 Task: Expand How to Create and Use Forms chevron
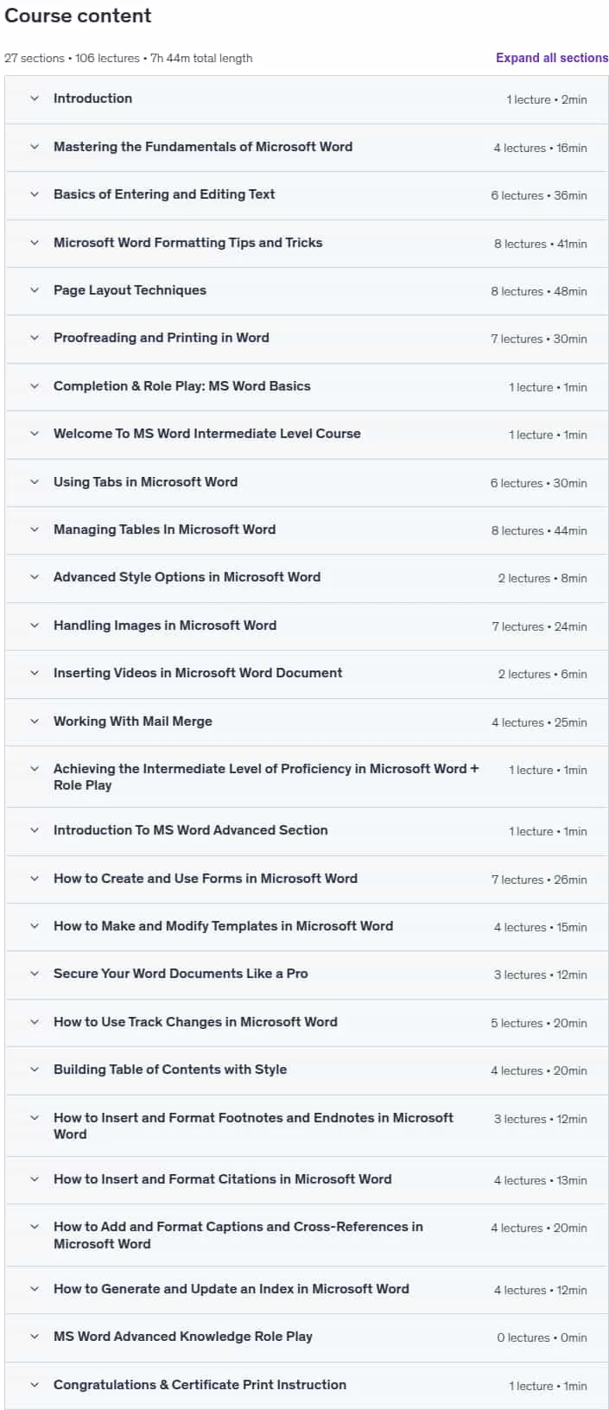35,879
